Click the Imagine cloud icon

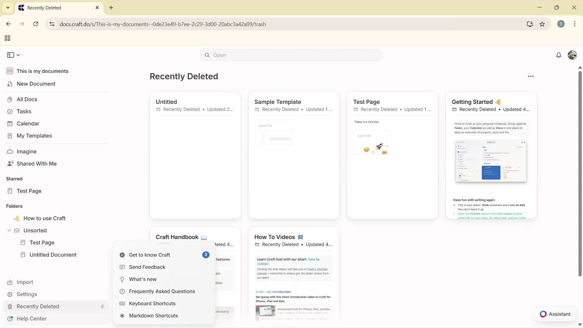tap(10, 152)
